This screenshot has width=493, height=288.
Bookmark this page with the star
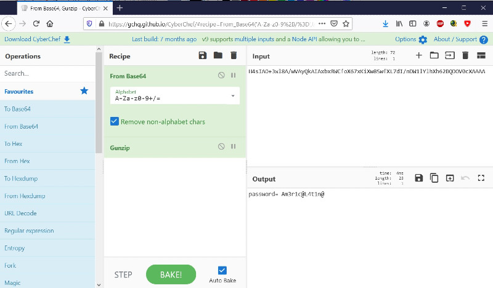(x=346, y=23)
